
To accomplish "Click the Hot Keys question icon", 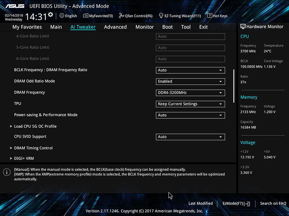I will coord(210,15).
